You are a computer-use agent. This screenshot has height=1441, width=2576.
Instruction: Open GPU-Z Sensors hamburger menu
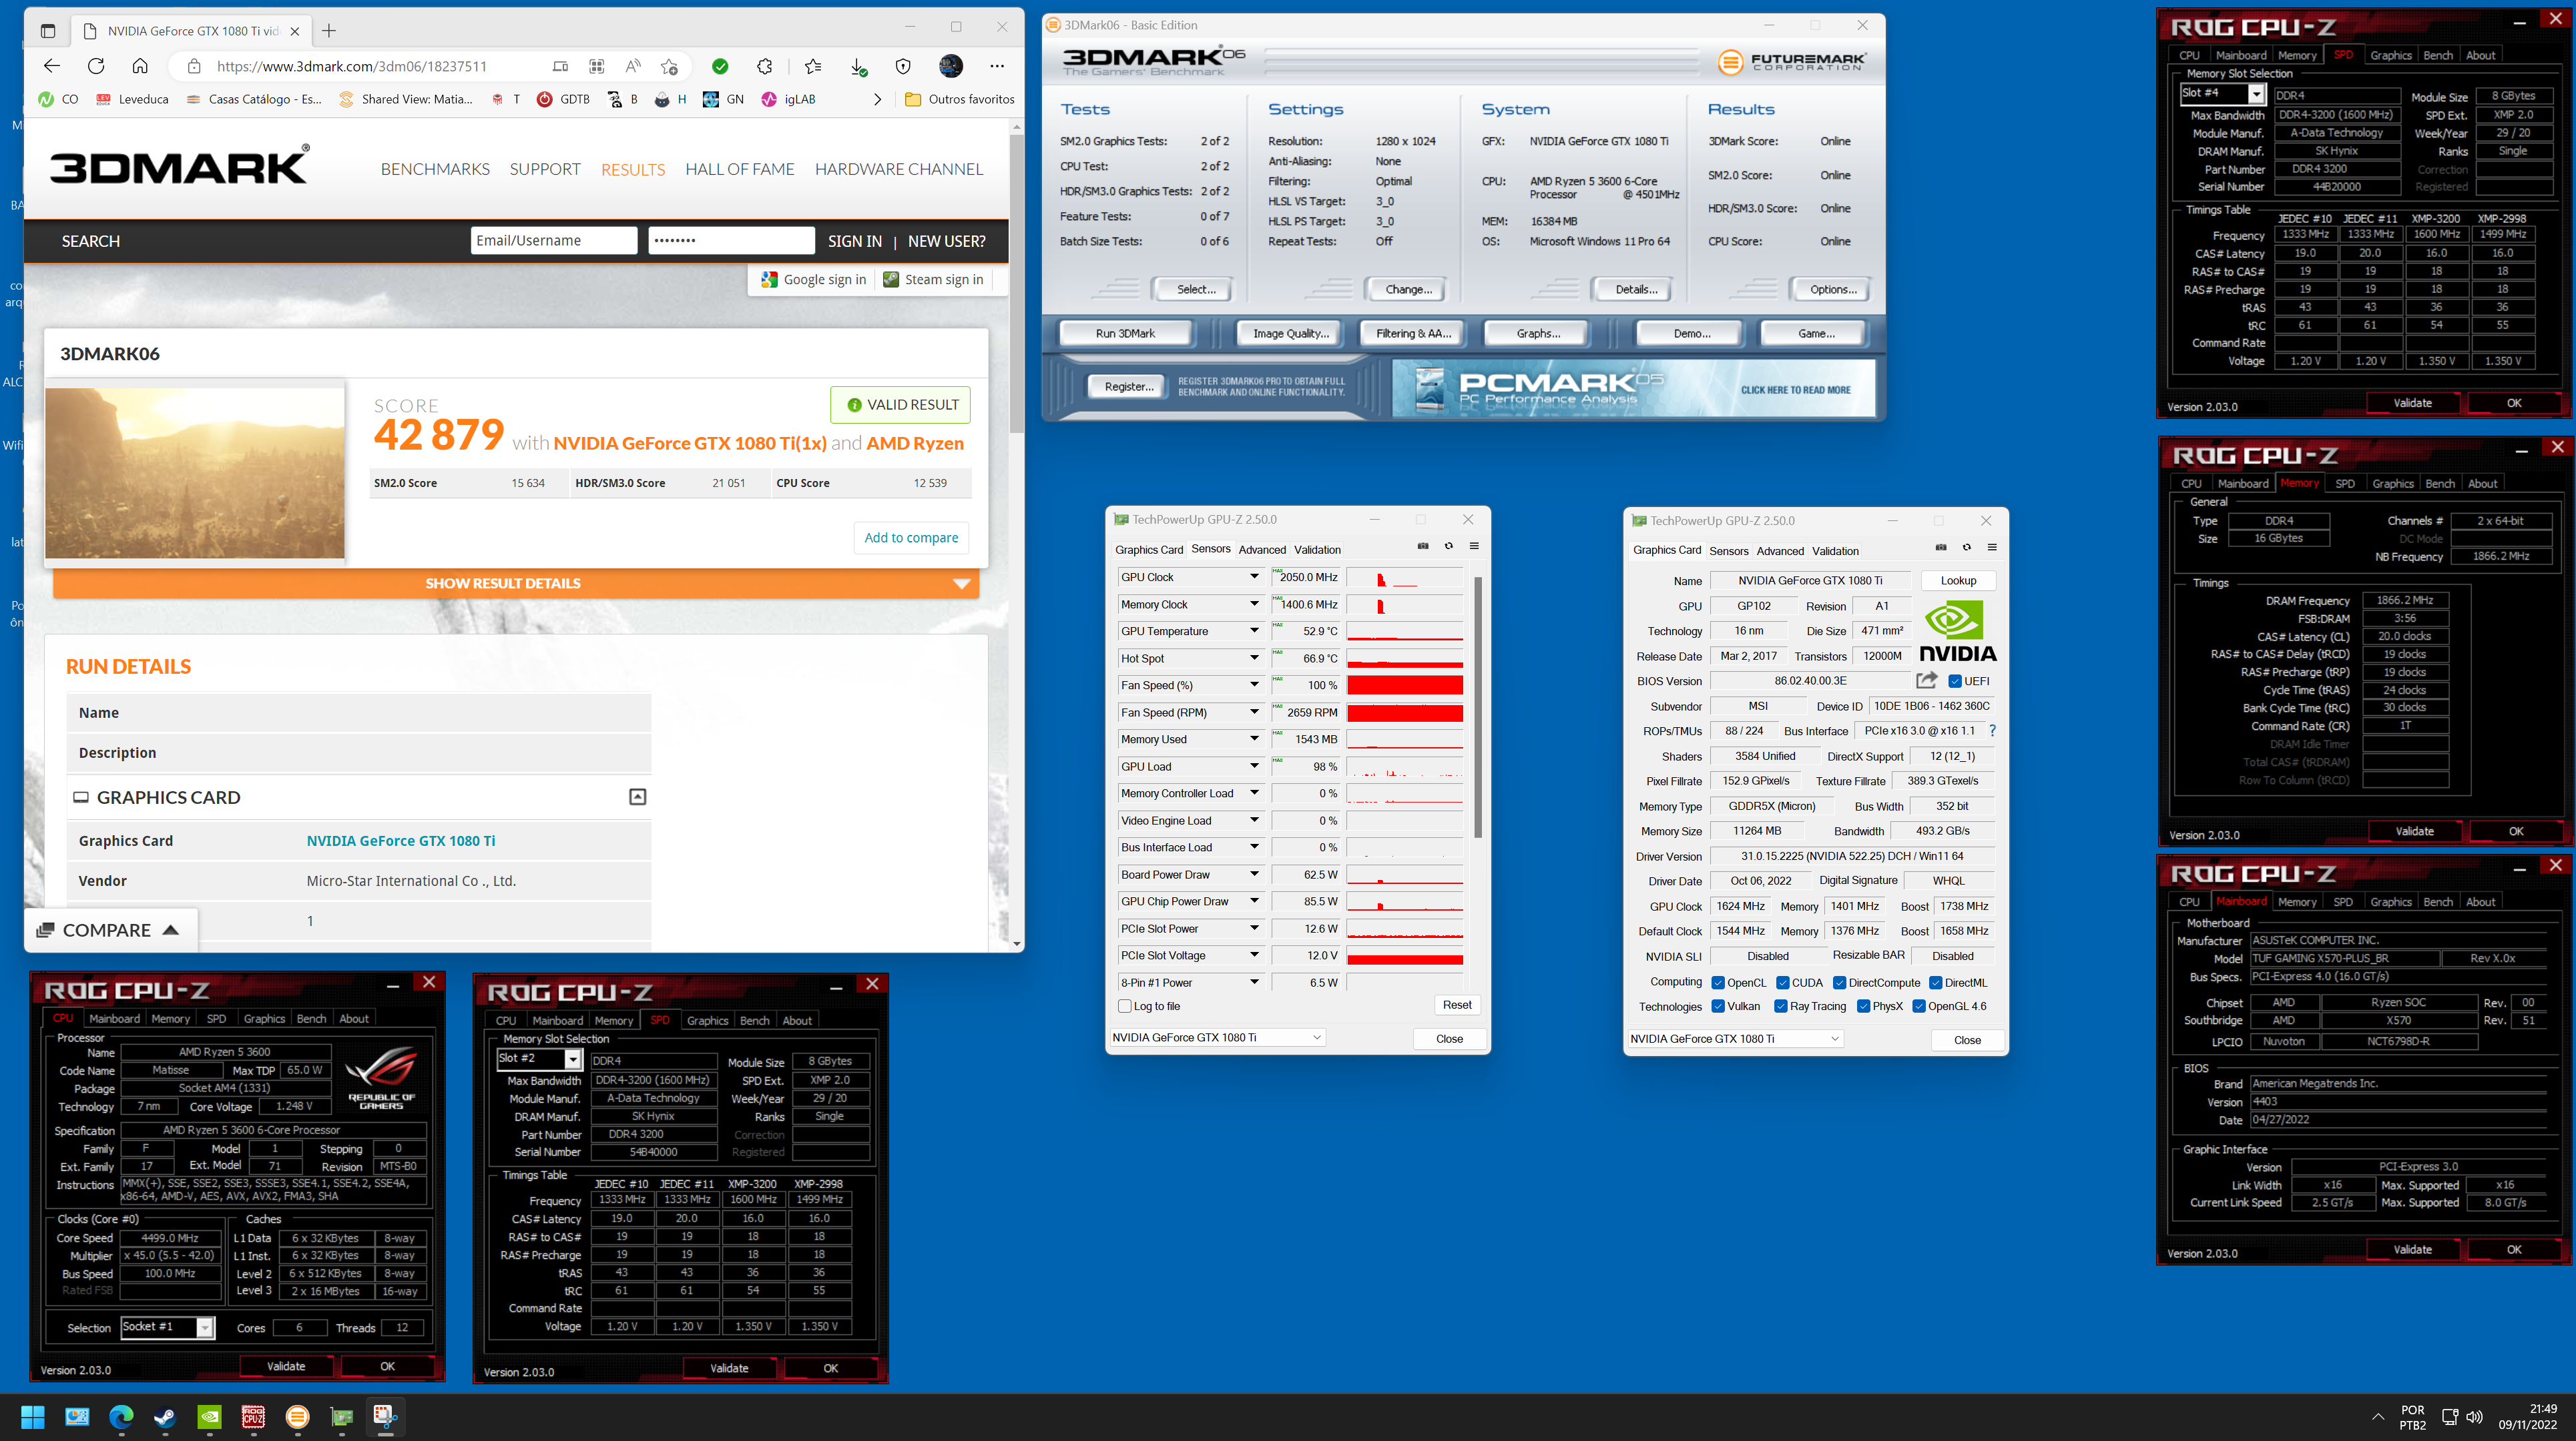tap(1474, 546)
